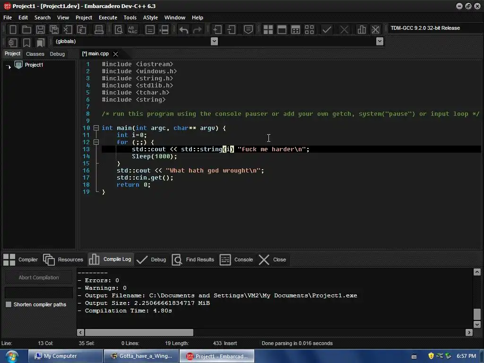Click the Toggle bookmark icon
The height and width of the screenshot is (363, 484).
tap(27, 43)
